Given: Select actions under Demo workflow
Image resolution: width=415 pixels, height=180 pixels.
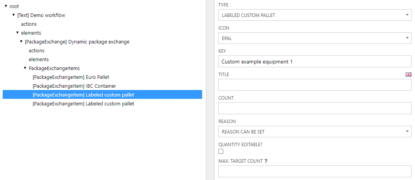Looking at the screenshot, I should pos(29,24).
